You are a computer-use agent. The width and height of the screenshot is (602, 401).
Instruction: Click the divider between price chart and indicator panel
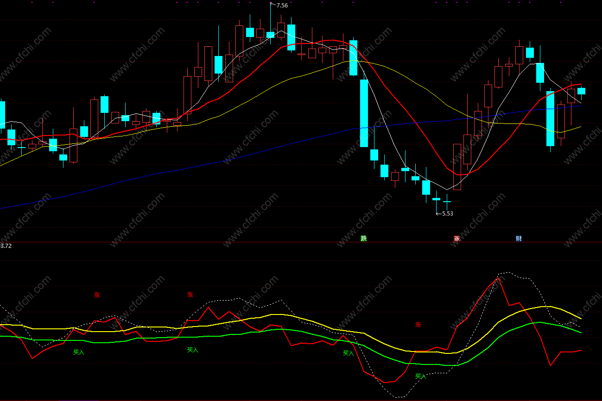[301, 242]
